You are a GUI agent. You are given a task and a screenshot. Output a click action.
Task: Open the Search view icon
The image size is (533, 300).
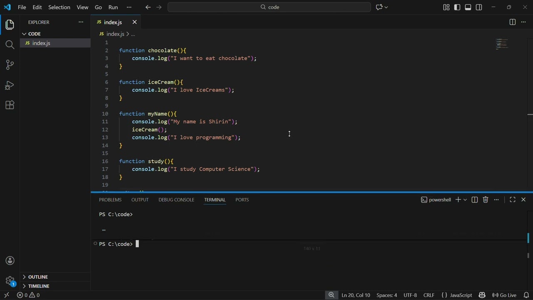click(x=10, y=45)
